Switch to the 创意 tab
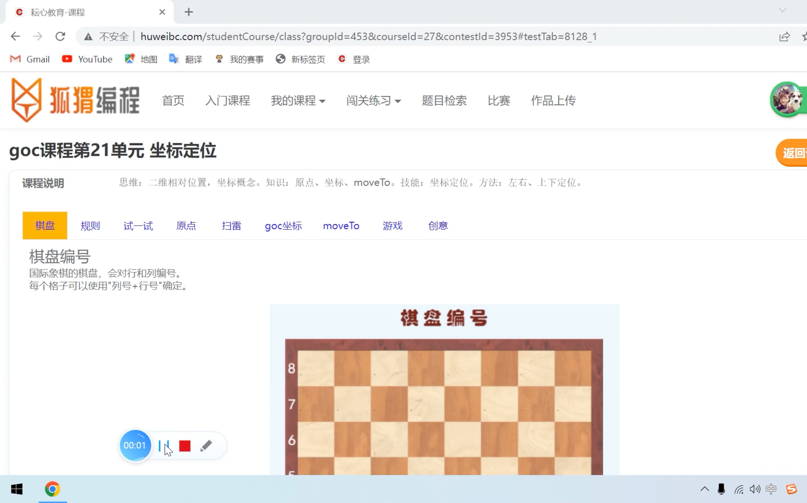The height and width of the screenshot is (503, 807). coord(438,226)
